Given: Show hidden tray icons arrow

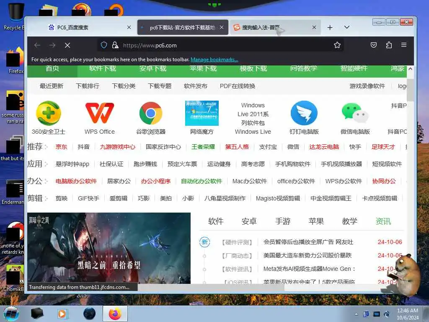Looking at the screenshot, I should point(356,314).
